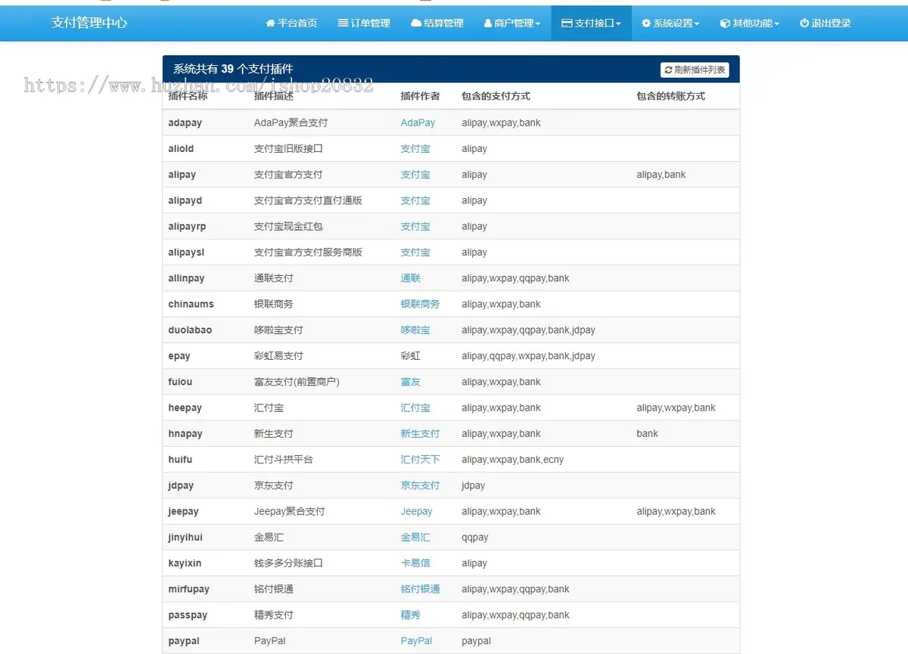Open 订单管理 menu item
908x654 pixels.
(364, 23)
